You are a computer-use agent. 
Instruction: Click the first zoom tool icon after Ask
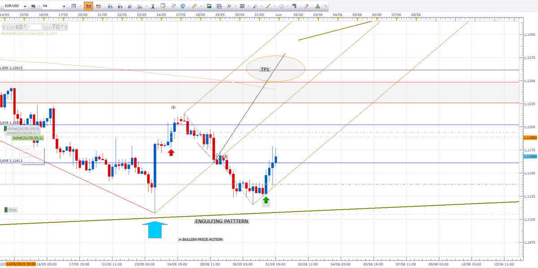point(110,6)
